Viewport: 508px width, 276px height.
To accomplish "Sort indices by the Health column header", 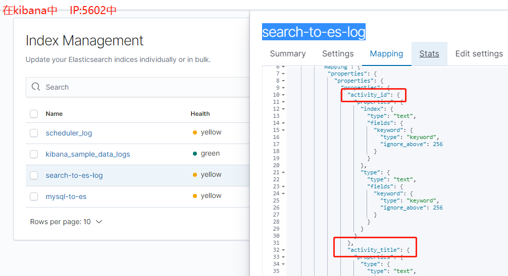I will click(200, 114).
